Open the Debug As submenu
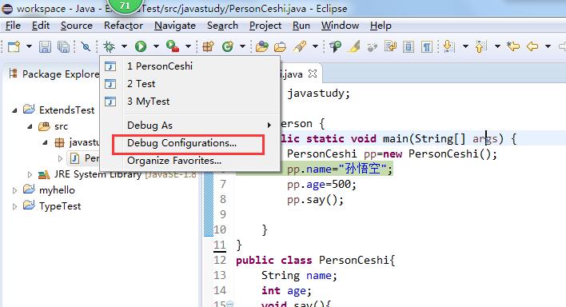The width and height of the screenshot is (566, 307). [189, 126]
